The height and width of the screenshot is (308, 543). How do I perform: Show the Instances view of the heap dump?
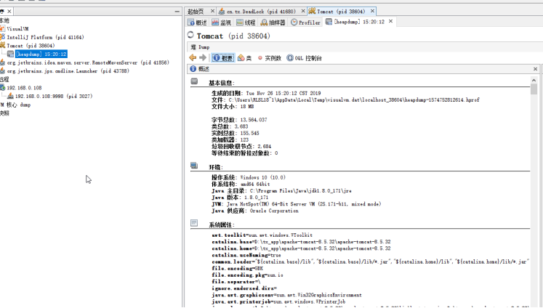269,58
